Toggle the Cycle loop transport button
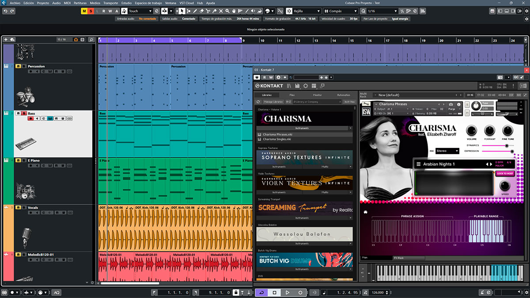Viewport: 530px width, 298px height. click(x=261, y=292)
